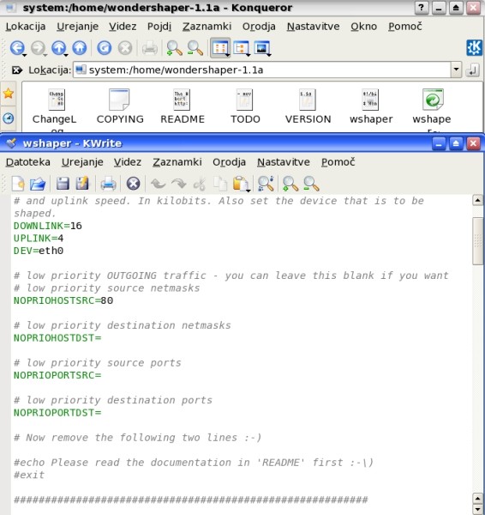Open Zaznamki menu in Konqueror
The width and height of the screenshot is (485, 515).
[207, 27]
